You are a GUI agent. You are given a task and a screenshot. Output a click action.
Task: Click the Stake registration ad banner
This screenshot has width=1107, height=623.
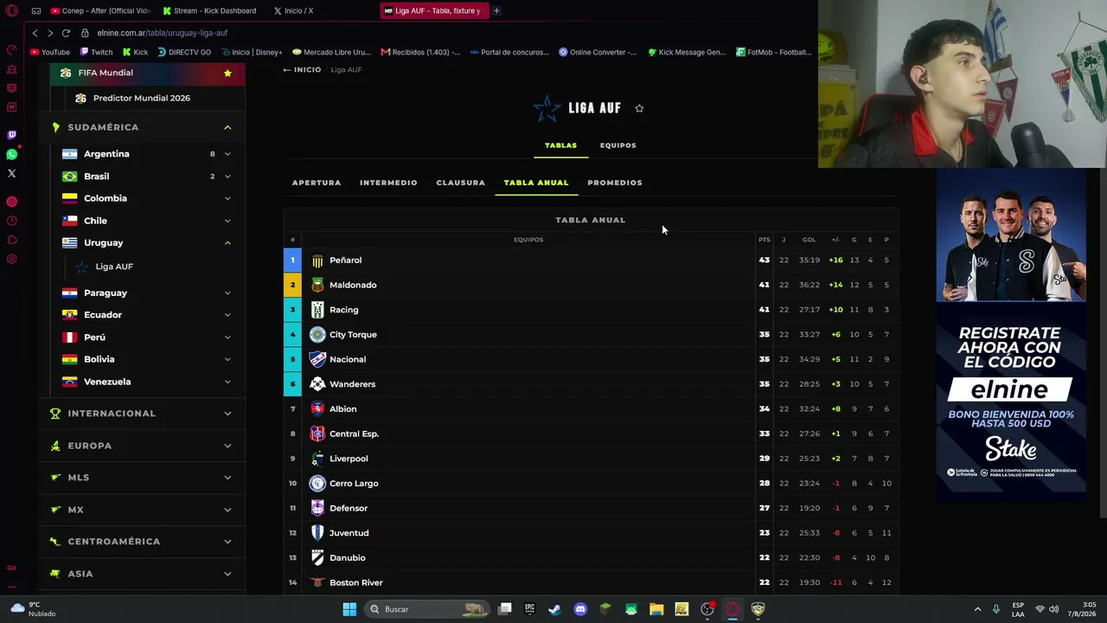coord(1011,336)
